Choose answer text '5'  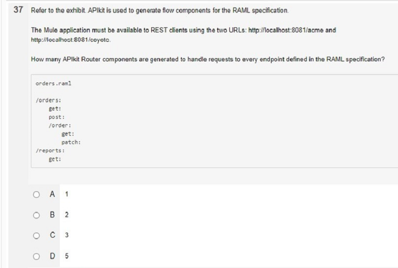(67, 256)
